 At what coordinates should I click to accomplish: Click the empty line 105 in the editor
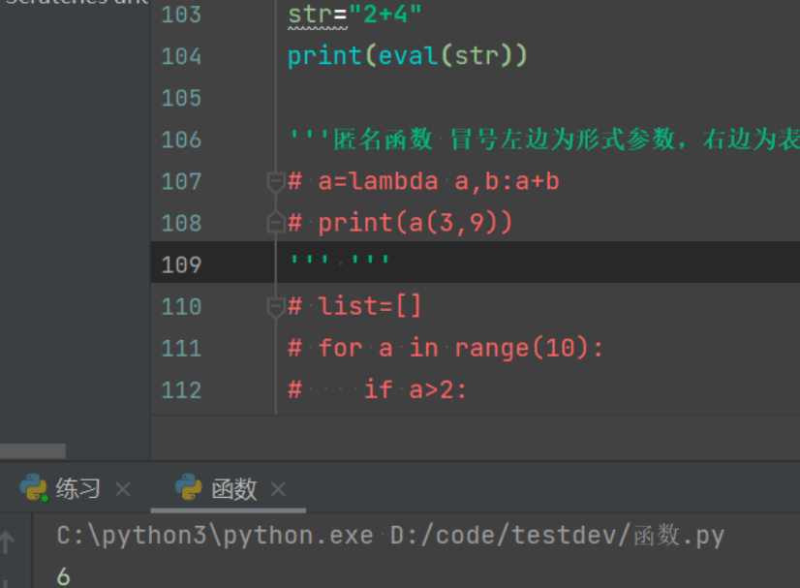coord(484,98)
